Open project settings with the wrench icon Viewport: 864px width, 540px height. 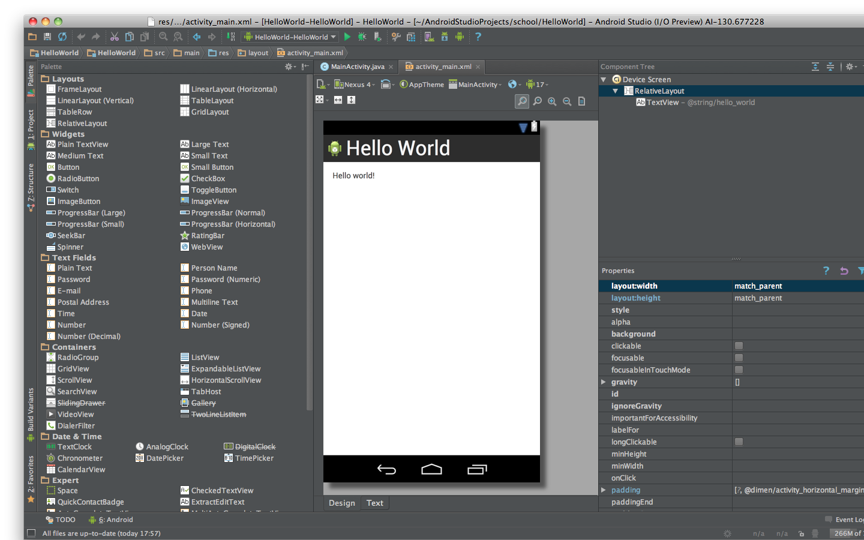click(396, 36)
